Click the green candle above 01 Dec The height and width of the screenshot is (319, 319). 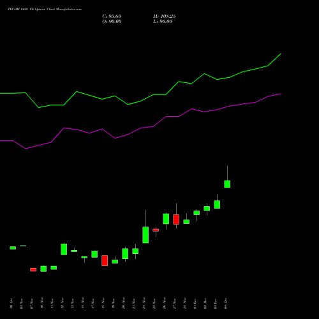(x=197, y=212)
